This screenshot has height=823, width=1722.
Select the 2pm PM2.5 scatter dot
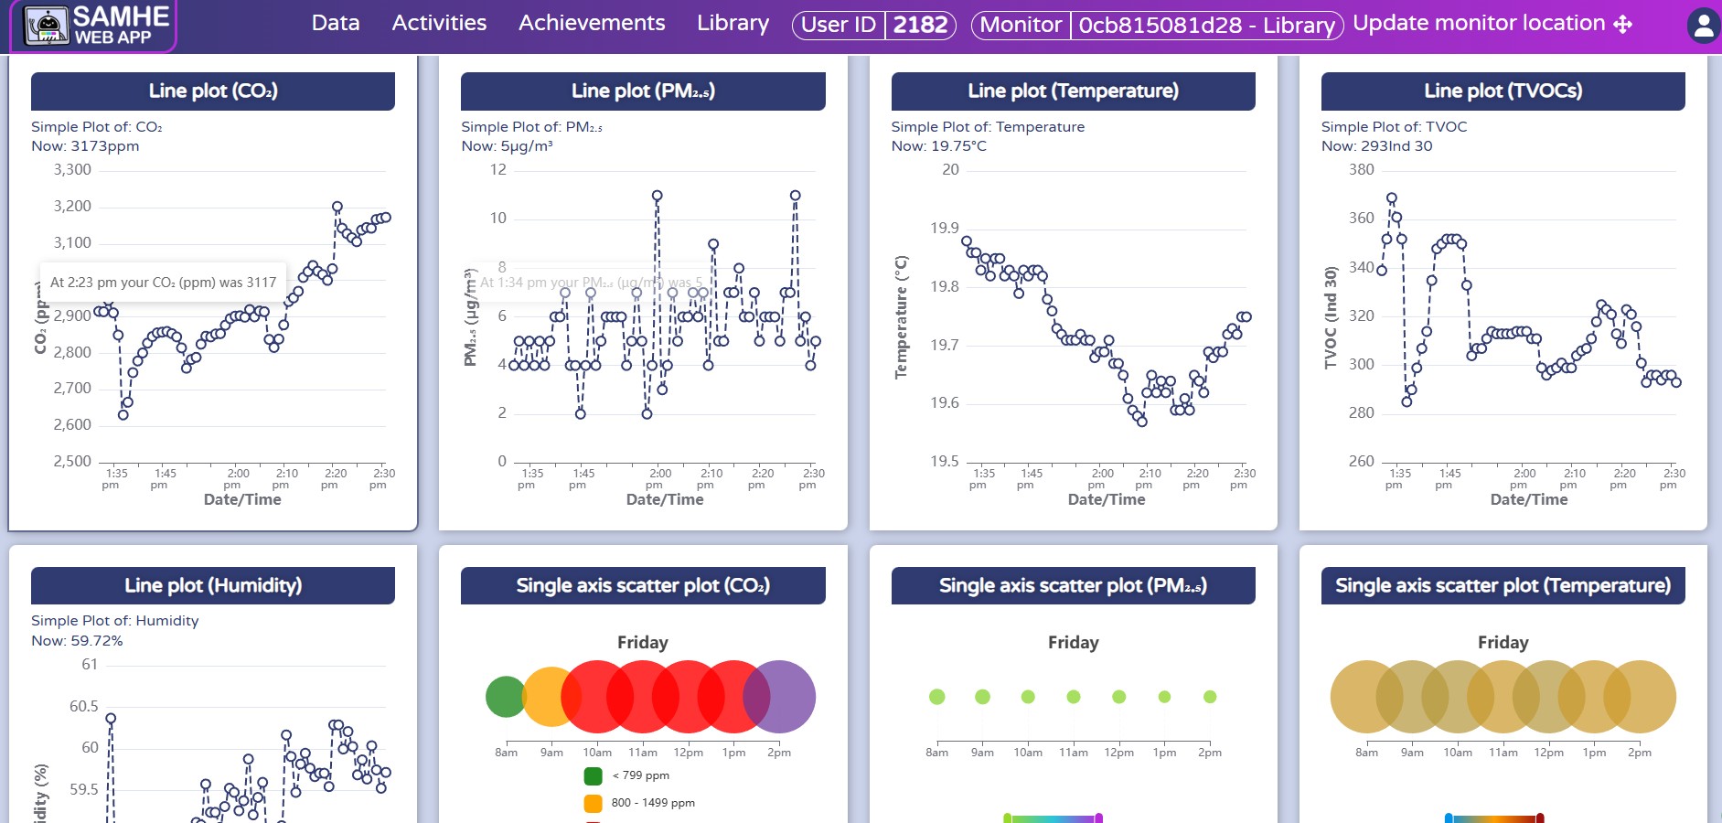click(x=1210, y=697)
